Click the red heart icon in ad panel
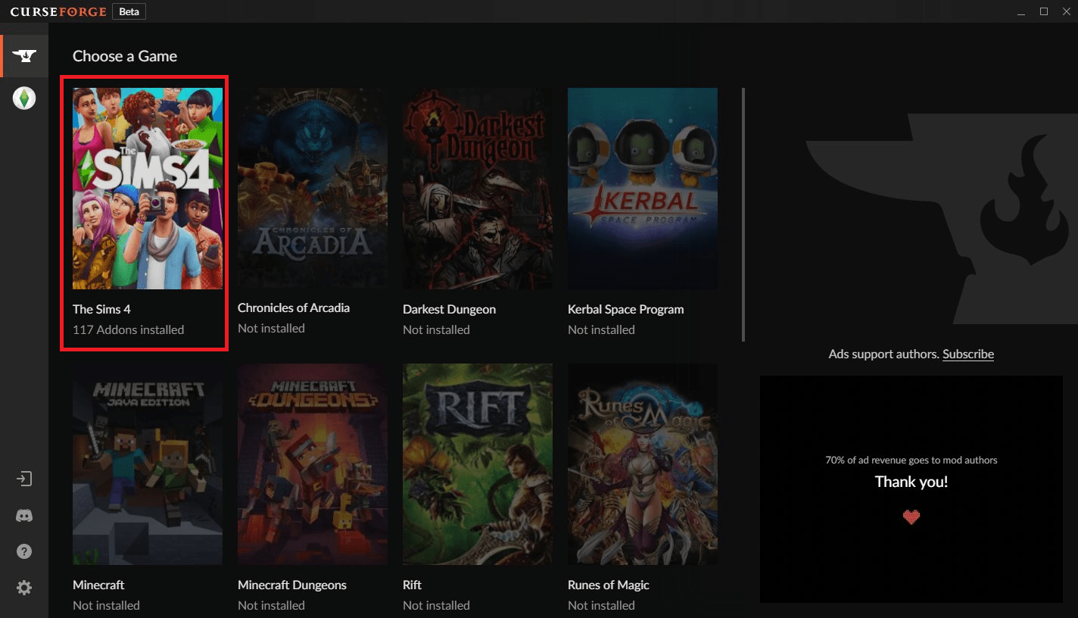The height and width of the screenshot is (618, 1078). [911, 517]
